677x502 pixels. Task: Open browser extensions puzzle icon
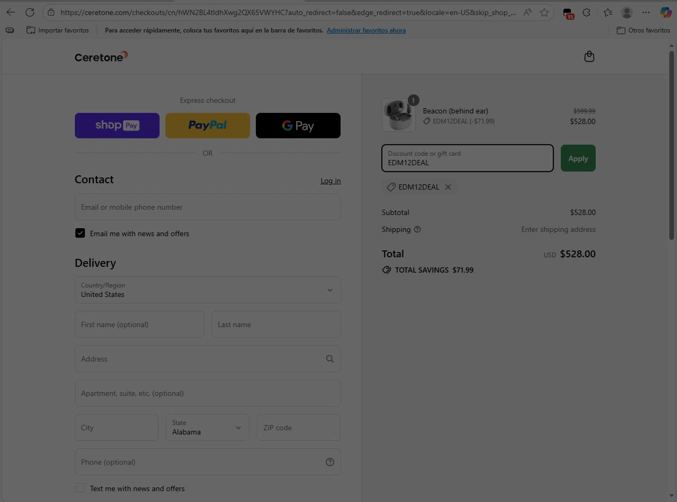click(x=586, y=12)
